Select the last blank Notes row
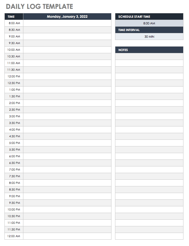This screenshot has width=189, height=246. (149, 236)
